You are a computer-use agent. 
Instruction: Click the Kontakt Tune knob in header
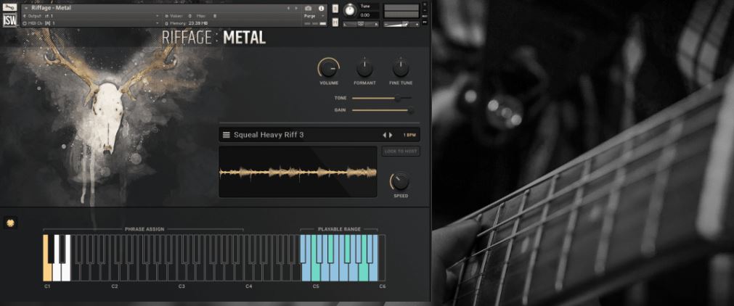click(349, 10)
